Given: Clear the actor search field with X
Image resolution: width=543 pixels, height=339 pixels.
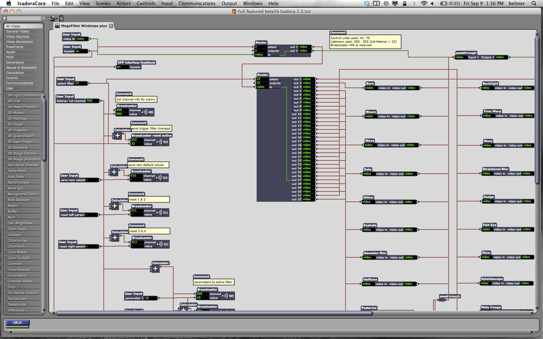Looking at the screenshot, I should pyautogui.click(x=44, y=18).
